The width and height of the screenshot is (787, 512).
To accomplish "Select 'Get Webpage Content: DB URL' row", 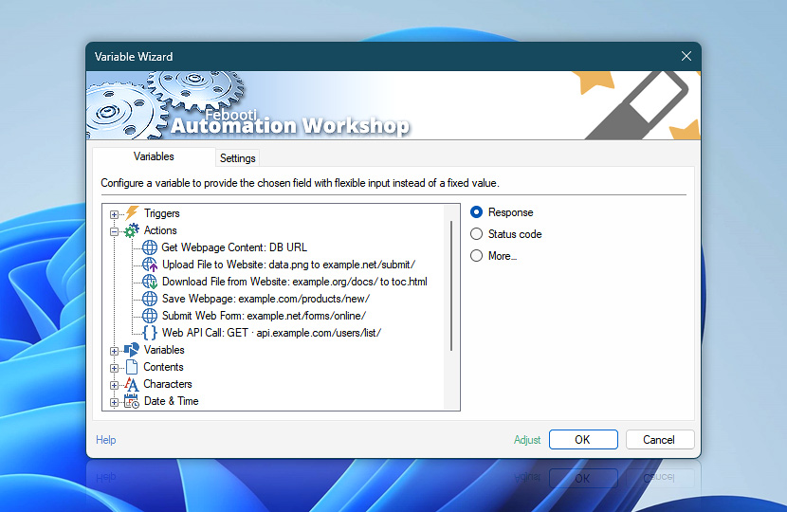I will click(234, 247).
